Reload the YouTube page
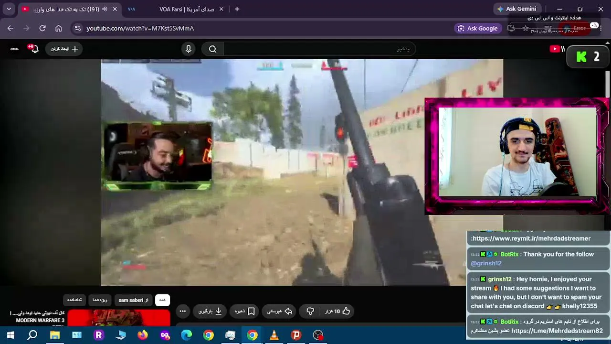Image resolution: width=611 pixels, height=344 pixels. click(x=42, y=28)
